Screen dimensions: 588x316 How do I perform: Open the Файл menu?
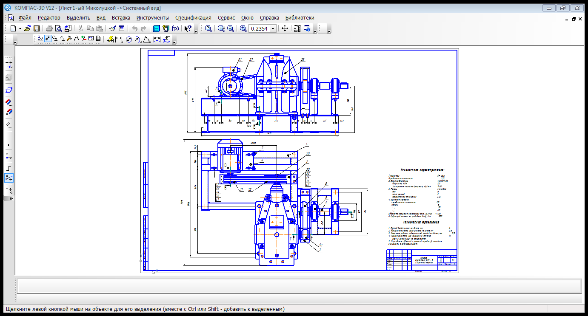pos(25,17)
